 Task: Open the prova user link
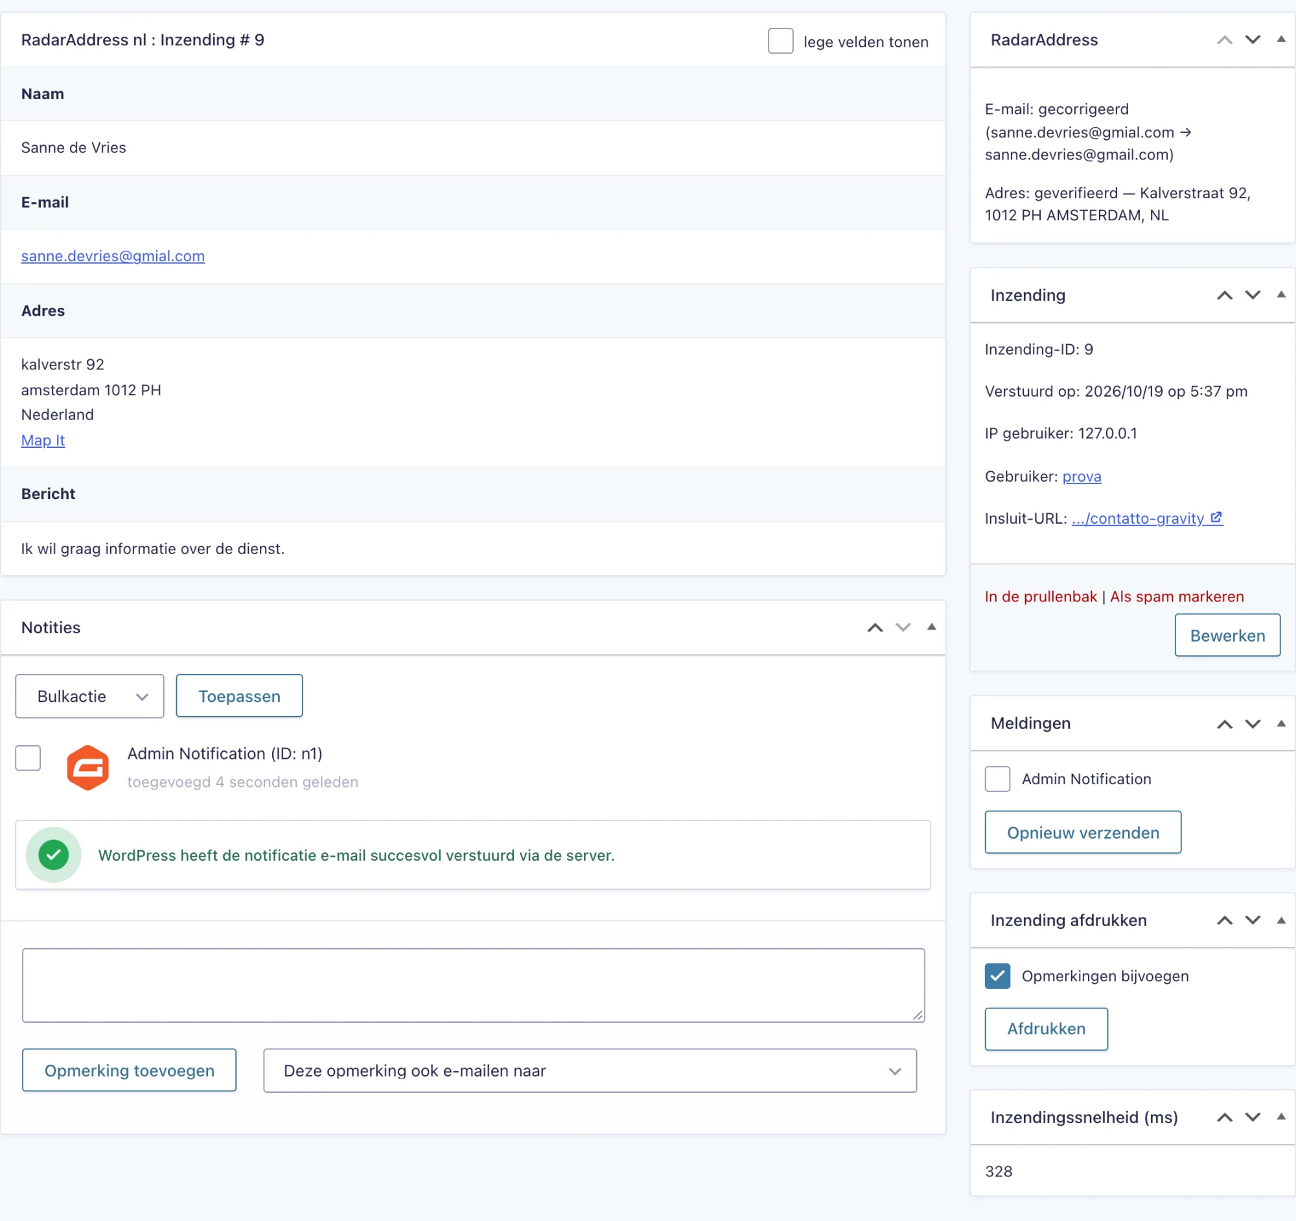(x=1082, y=476)
